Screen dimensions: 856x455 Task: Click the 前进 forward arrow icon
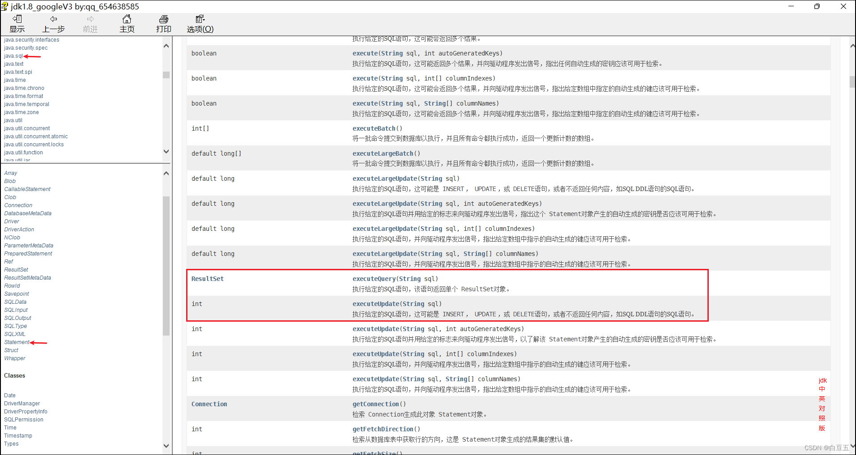pyautogui.click(x=90, y=19)
